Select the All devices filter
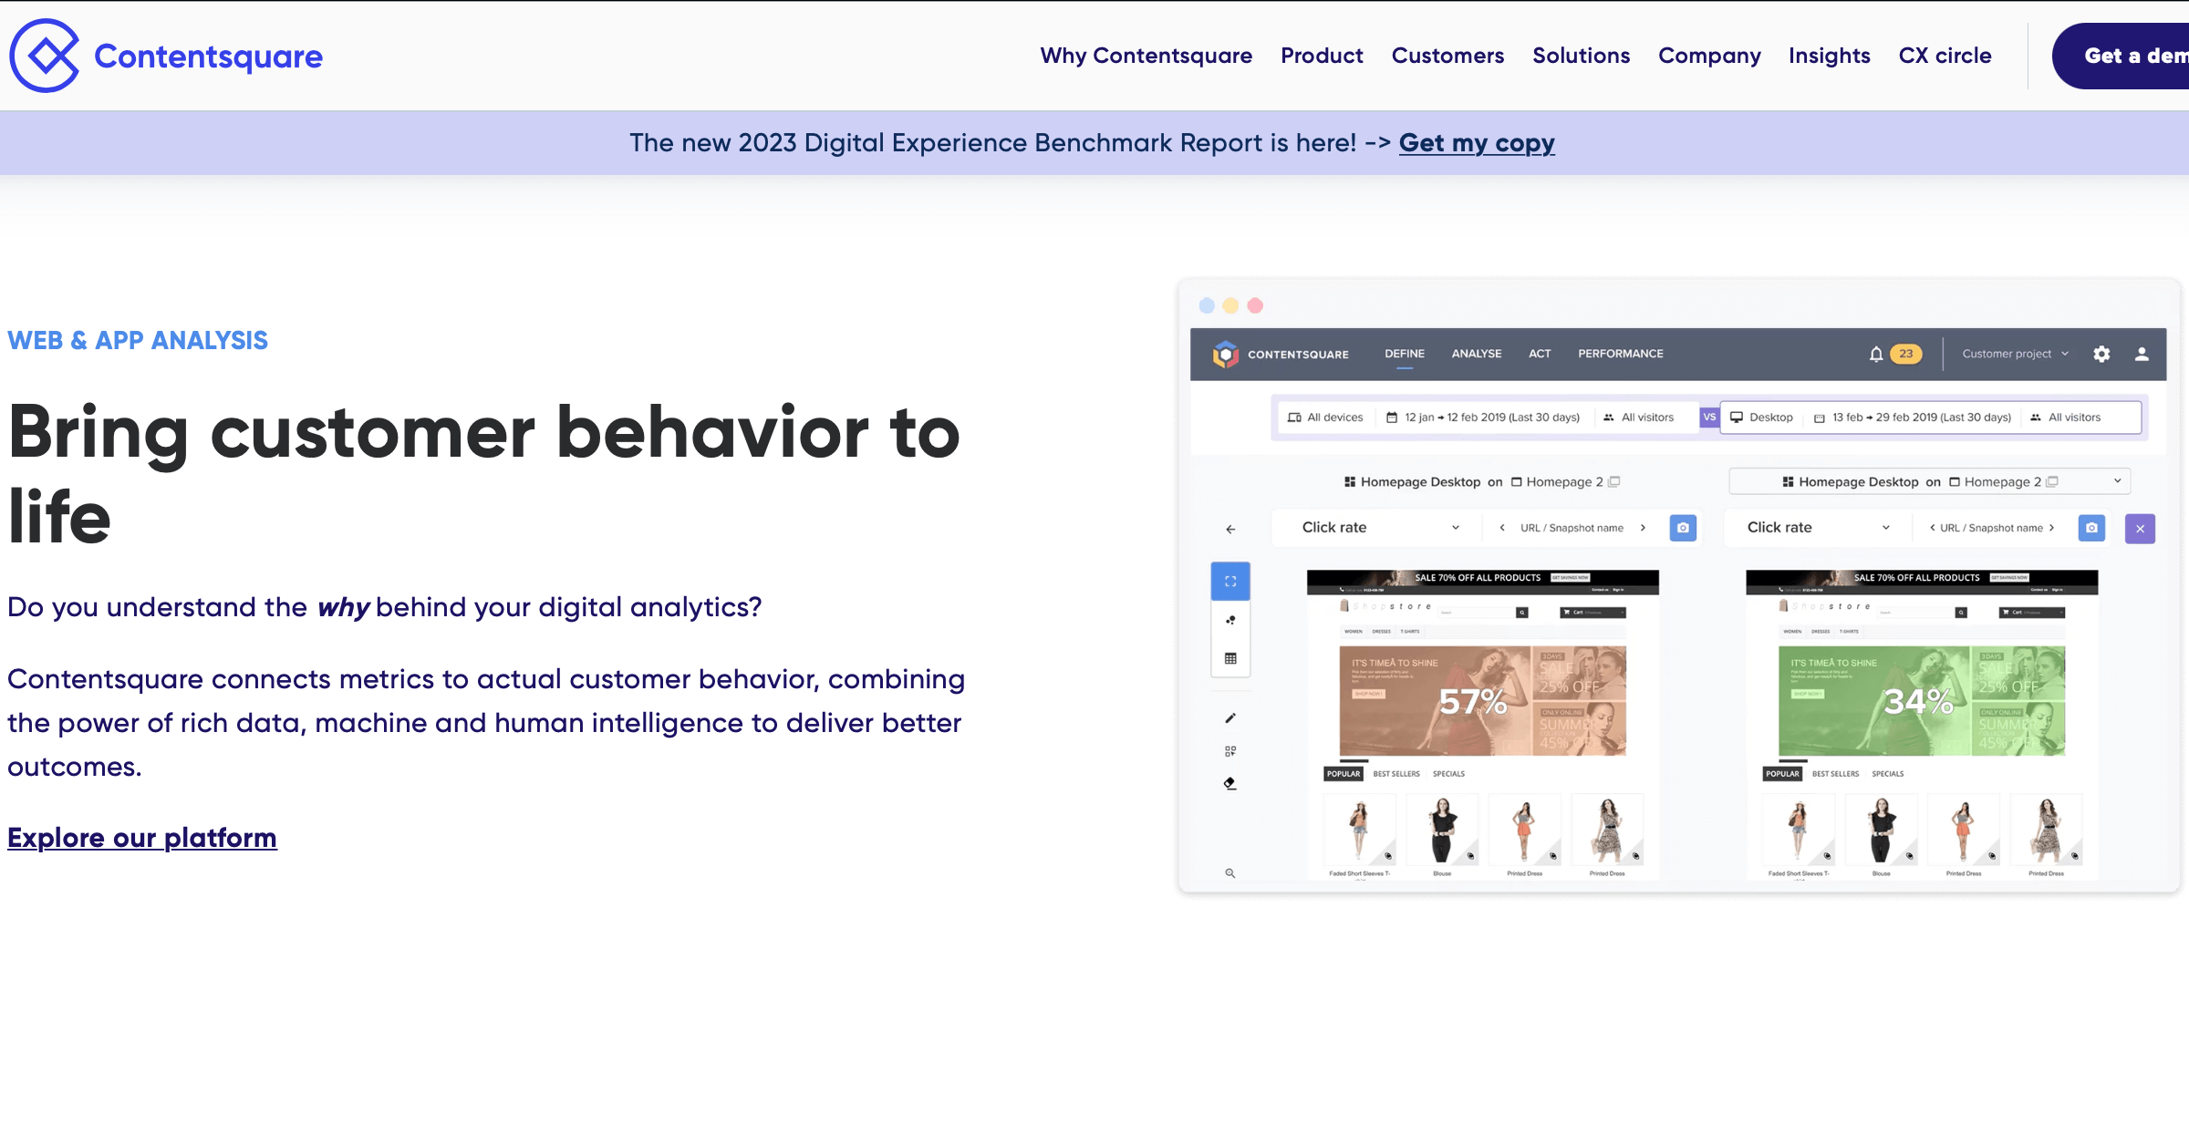2189x1145 pixels. tap(1325, 418)
